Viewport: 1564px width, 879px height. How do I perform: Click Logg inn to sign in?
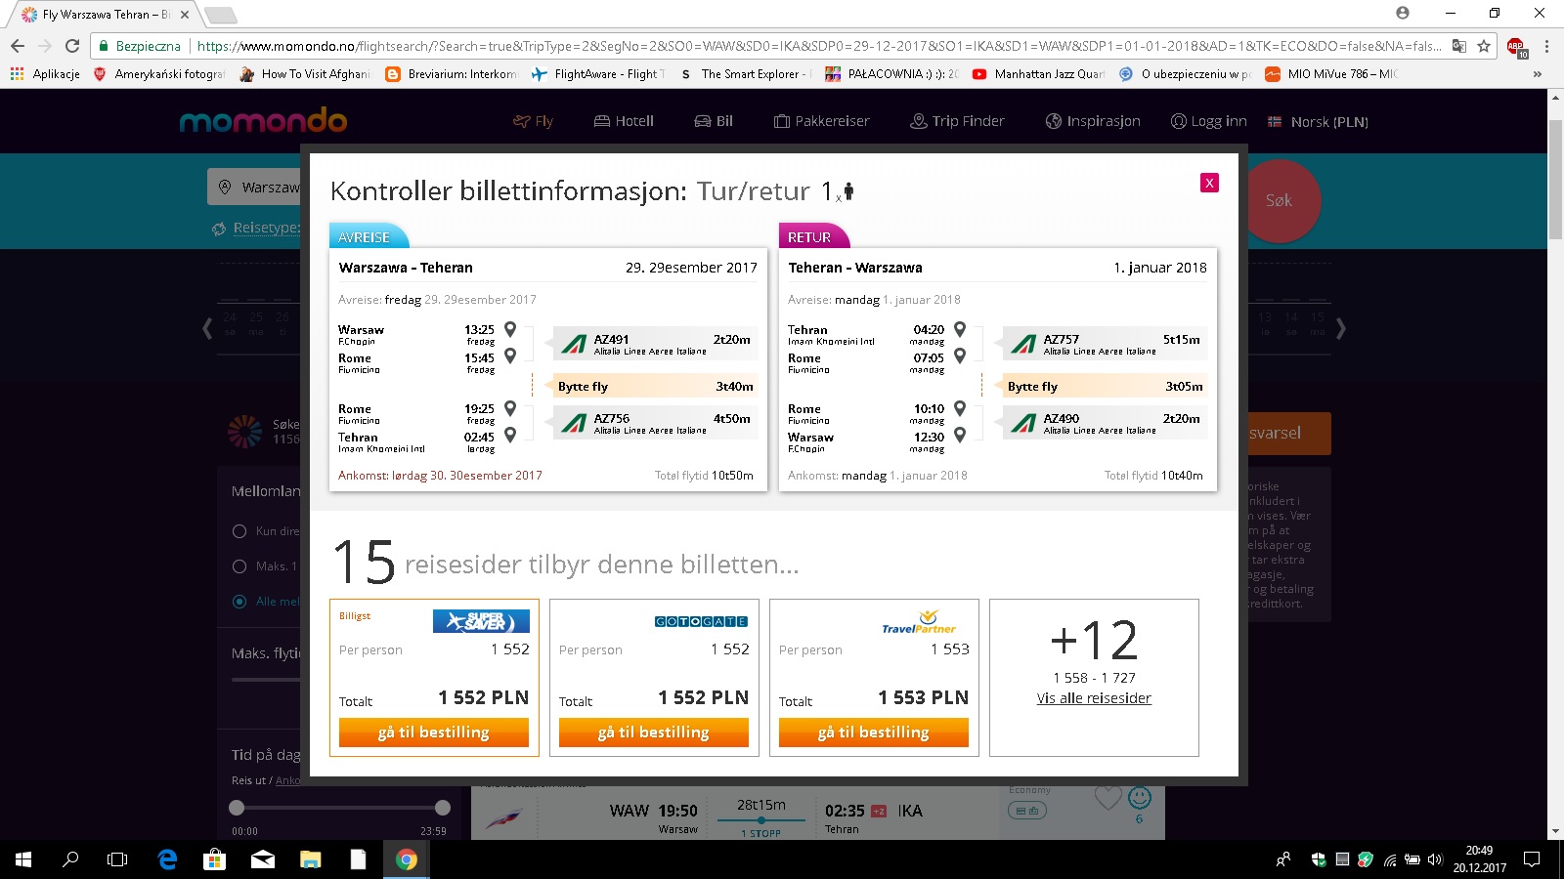click(x=1208, y=121)
